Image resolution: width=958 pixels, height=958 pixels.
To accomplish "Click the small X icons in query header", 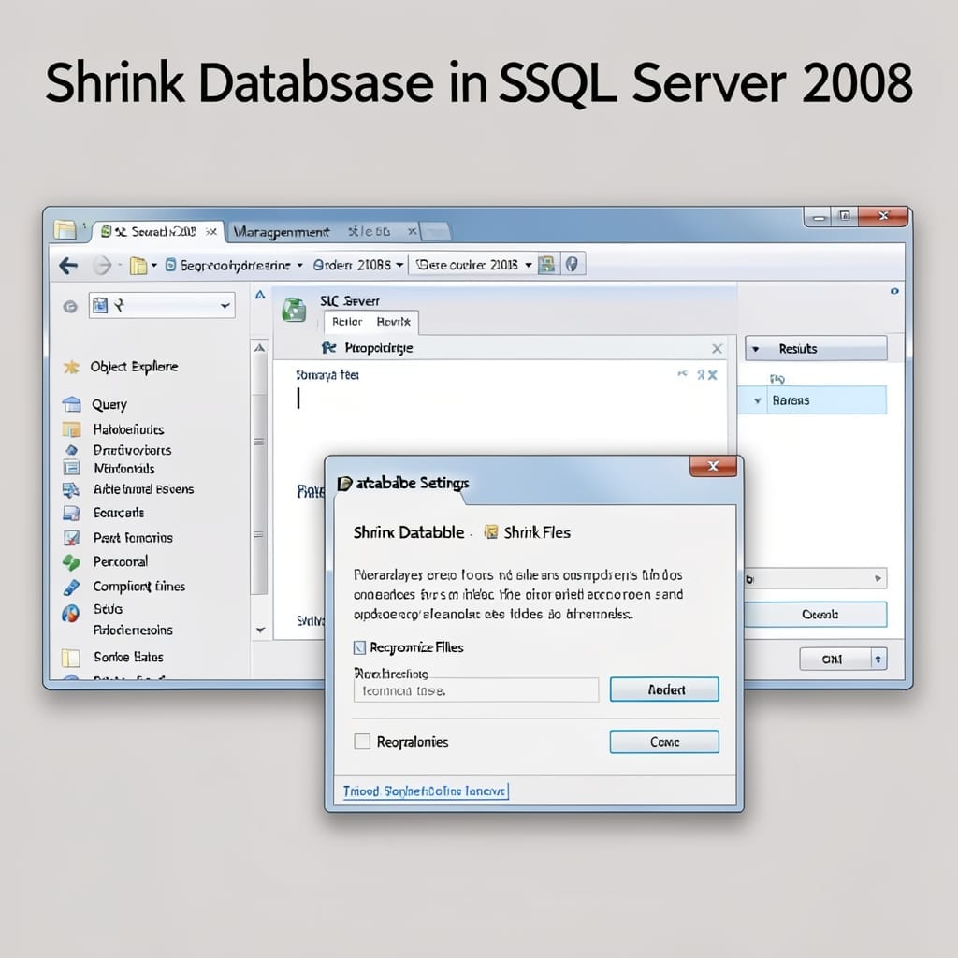I will 707,375.
